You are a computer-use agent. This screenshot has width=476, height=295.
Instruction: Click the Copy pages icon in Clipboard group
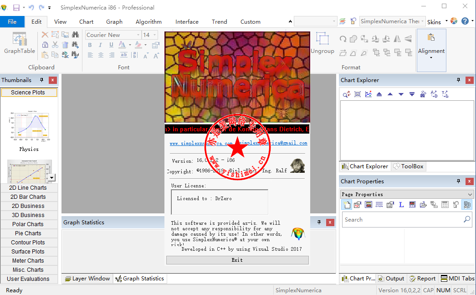pos(55,55)
